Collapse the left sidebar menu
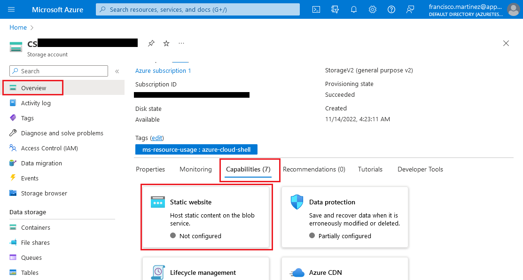 pos(117,71)
